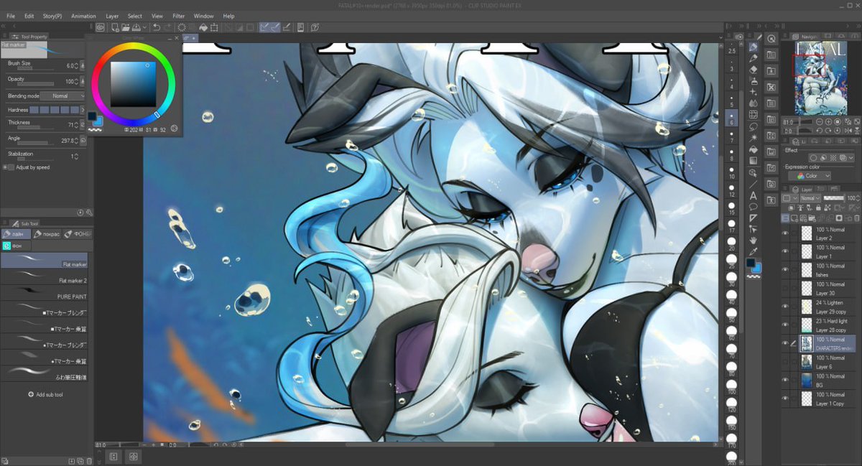The width and height of the screenshot is (862, 466).
Task: Expand the Hardness options arrow
Action: [83, 110]
